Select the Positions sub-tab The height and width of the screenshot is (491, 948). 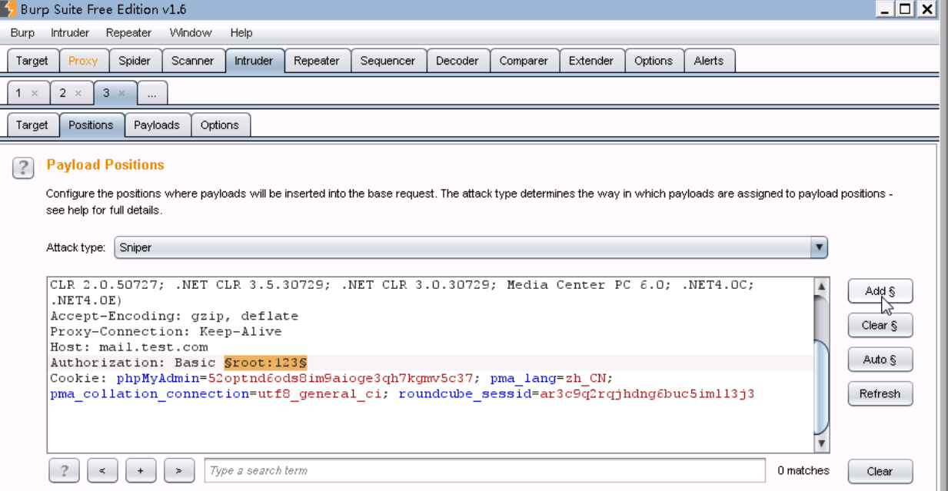pos(91,125)
